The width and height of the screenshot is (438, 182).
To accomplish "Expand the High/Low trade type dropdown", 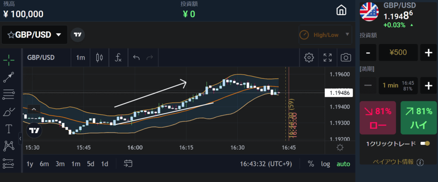I will click(325, 35).
